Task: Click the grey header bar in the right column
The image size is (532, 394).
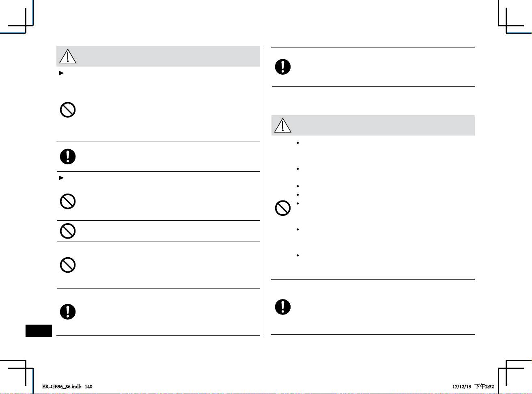Action: tap(373, 125)
